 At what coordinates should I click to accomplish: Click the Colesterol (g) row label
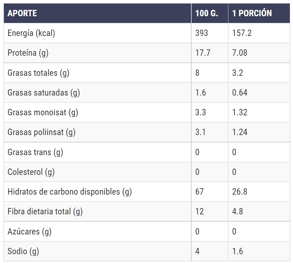(31, 172)
